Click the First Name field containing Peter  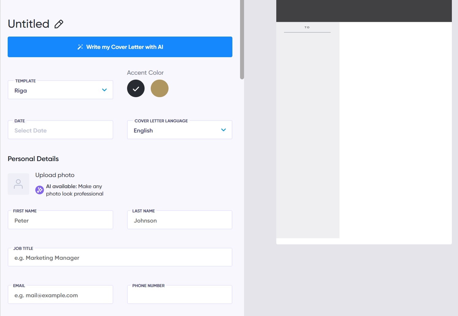[x=60, y=220]
